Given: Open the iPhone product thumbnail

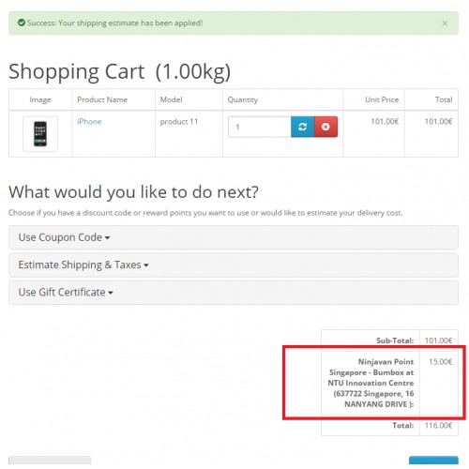Looking at the screenshot, I should point(40,134).
